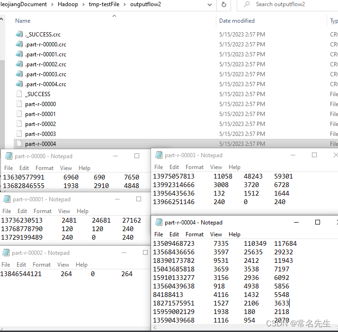Screen dimensions: 338x332
Task: Click phone number 13630577991 in part-r-00000
Action: pyautogui.click(x=24, y=177)
